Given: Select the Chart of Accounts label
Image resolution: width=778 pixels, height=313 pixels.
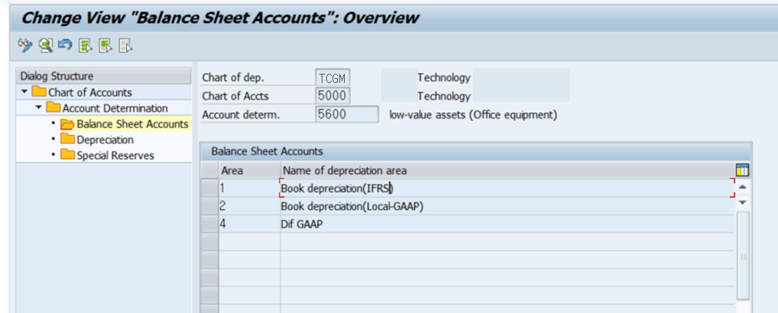Looking at the screenshot, I should 90,92.
